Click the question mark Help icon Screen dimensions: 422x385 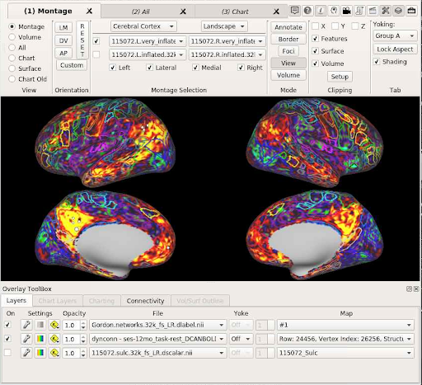pos(307,11)
